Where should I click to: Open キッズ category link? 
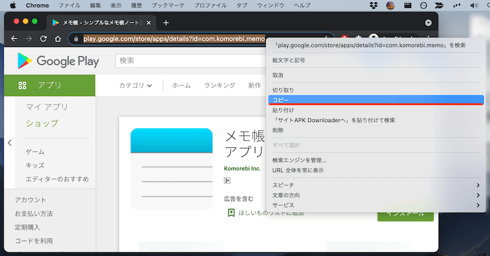click(x=35, y=166)
